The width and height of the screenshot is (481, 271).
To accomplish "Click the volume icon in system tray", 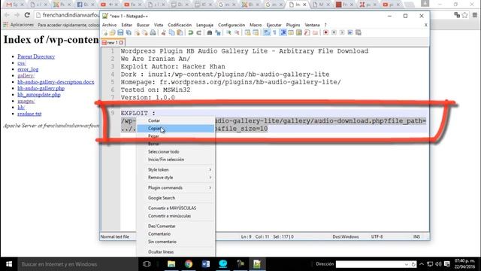I will [438, 264].
